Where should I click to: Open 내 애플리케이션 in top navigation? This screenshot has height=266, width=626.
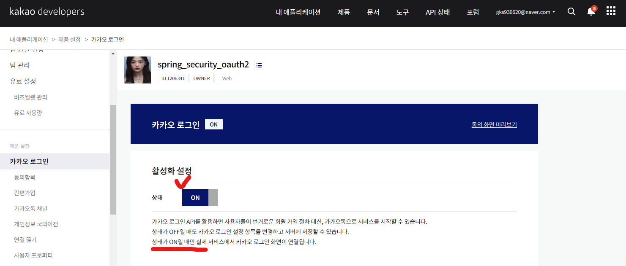click(x=298, y=12)
